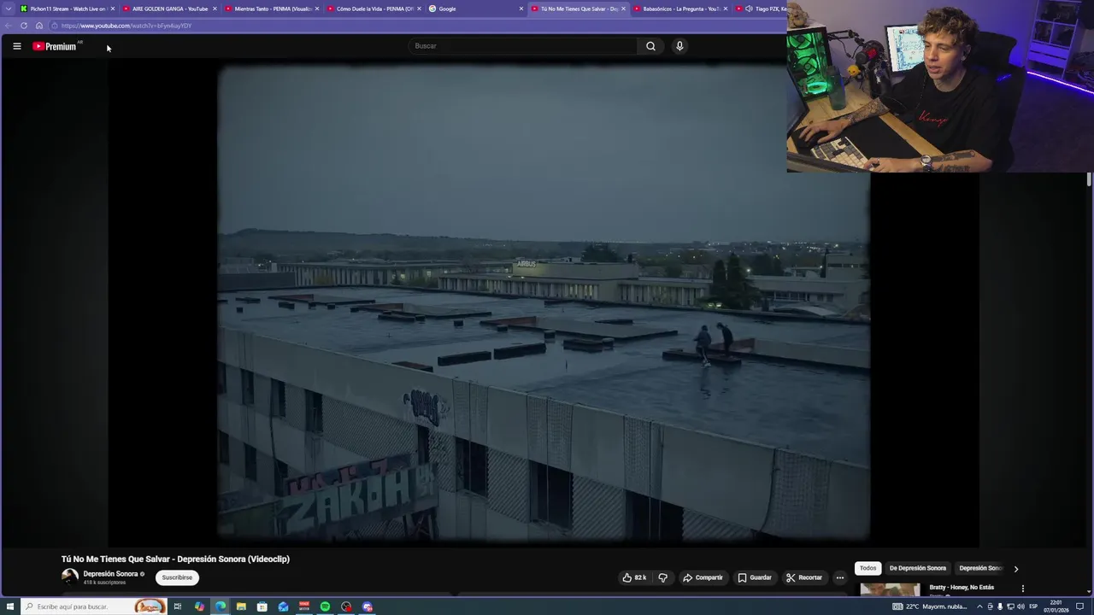1094x615 pixels.
Task: Start voice search with microphone icon
Action: click(679, 46)
